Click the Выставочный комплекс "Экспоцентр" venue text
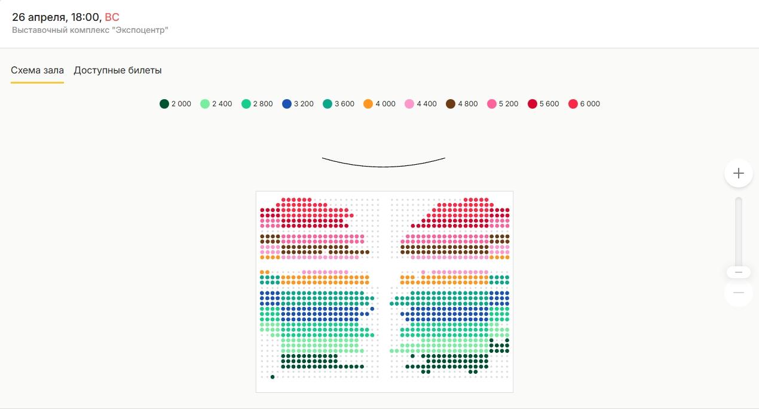This screenshot has width=759, height=409. tap(90, 30)
